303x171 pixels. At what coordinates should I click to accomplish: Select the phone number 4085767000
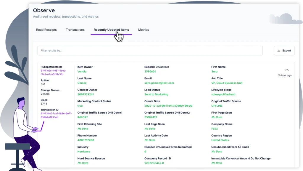pos(86,140)
